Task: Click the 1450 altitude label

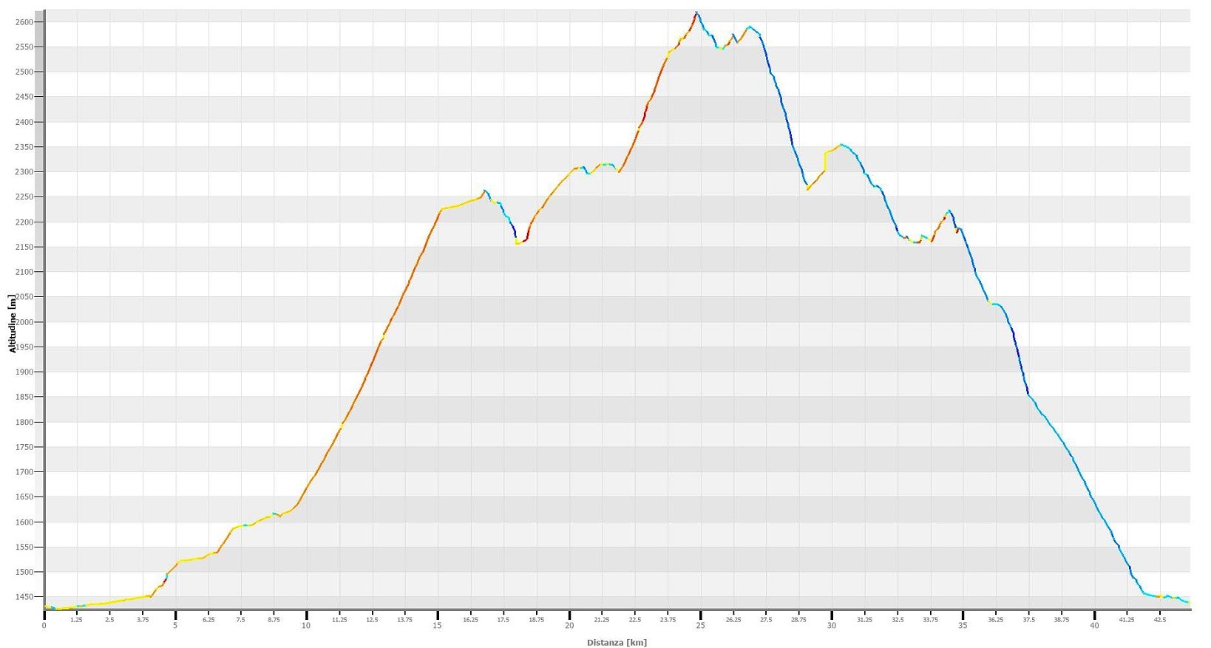Action: point(24,597)
